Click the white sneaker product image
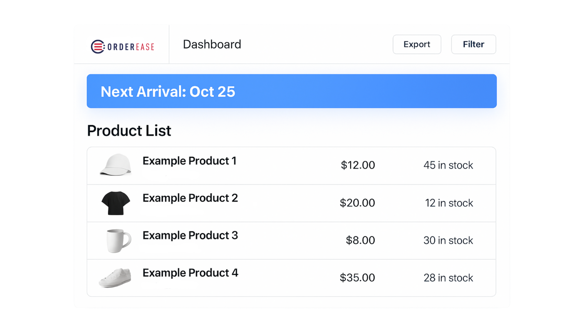The image size is (586, 330). pyautogui.click(x=115, y=278)
